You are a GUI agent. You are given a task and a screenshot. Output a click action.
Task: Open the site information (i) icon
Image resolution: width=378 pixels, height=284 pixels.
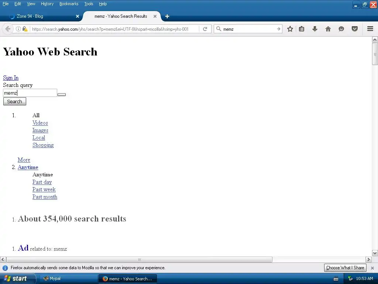(18, 29)
